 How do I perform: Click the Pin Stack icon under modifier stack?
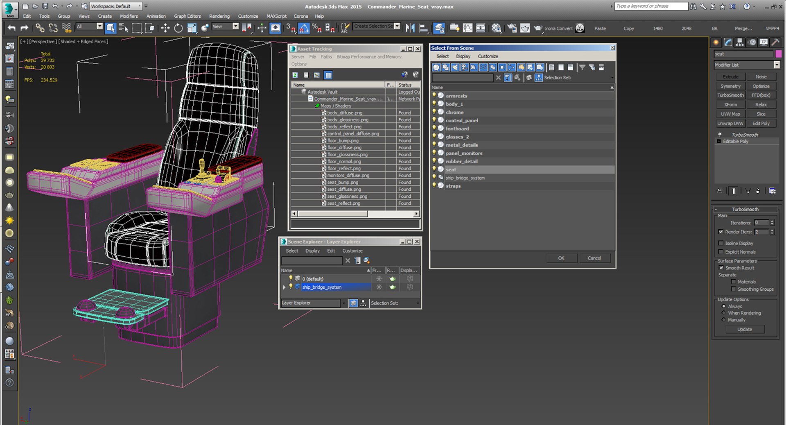coord(719,191)
